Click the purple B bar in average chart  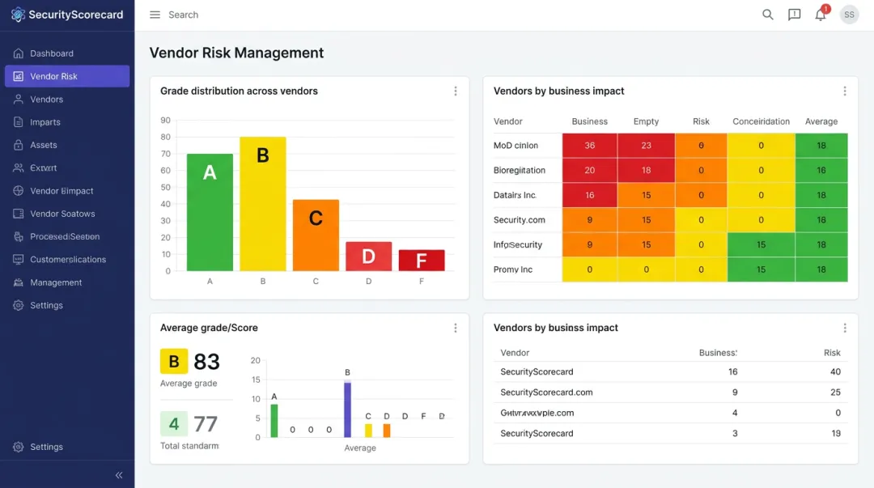pos(347,409)
